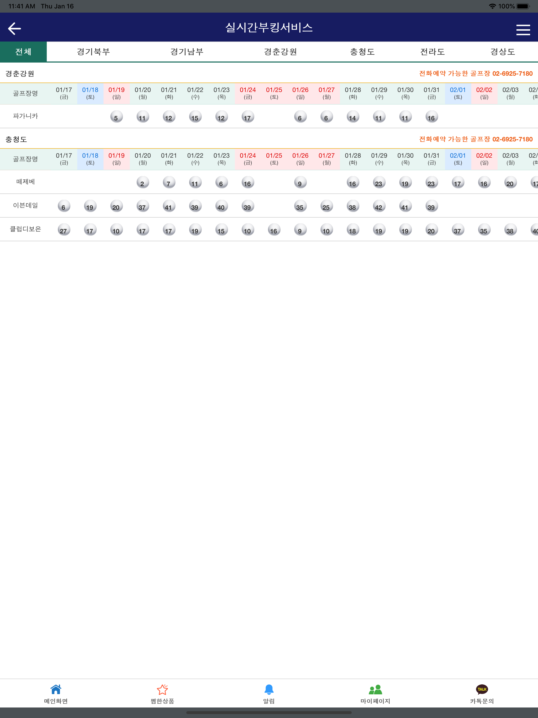Viewport: 538px width, 718px height.
Task: Switch to 전라도 tab
Action: click(x=433, y=52)
